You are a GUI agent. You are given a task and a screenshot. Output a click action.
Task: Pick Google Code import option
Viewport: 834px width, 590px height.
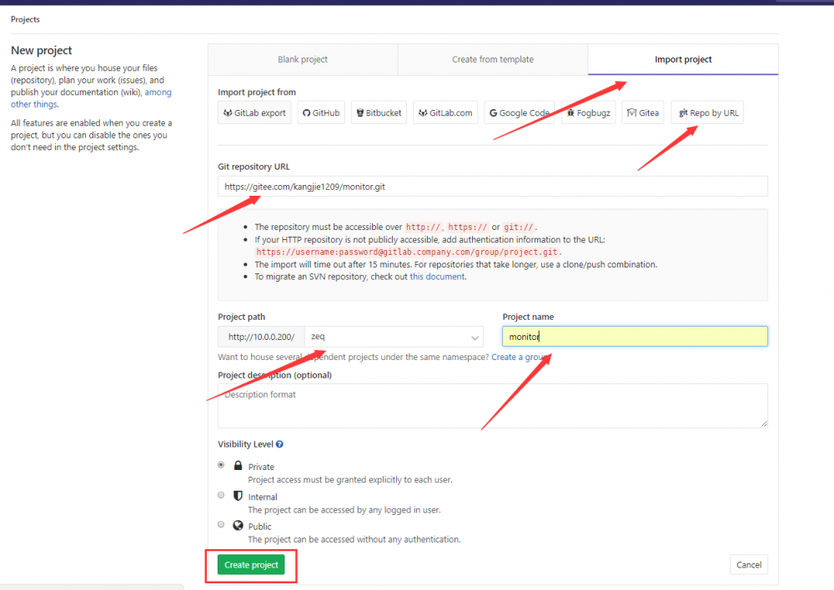pos(519,112)
